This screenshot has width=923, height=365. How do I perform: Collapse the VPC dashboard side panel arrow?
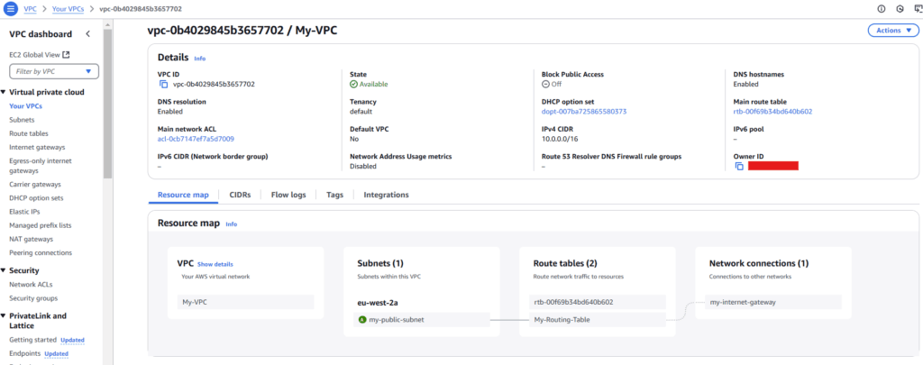[x=87, y=33]
